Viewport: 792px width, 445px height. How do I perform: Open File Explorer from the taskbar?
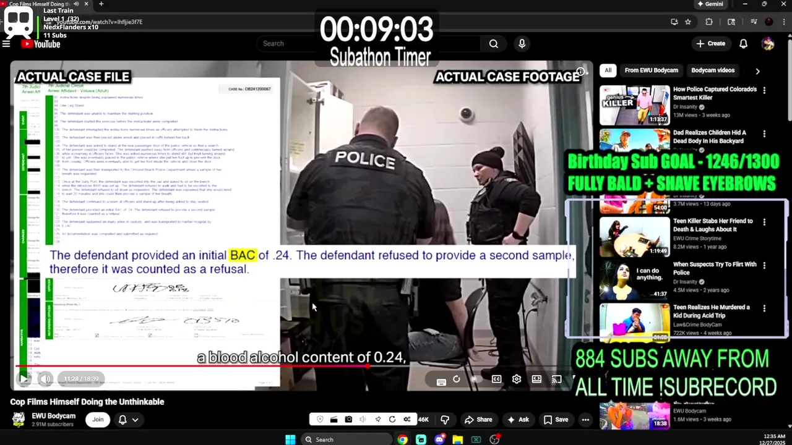pyautogui.click(x=457, y=439)
